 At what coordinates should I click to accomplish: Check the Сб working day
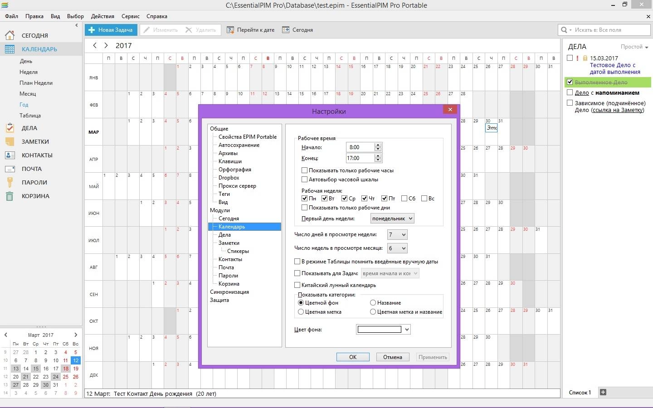404,198
